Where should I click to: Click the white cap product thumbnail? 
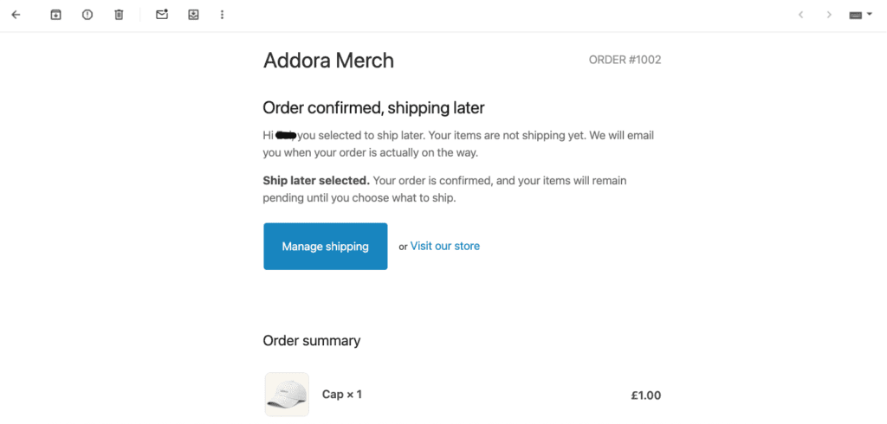286,395
